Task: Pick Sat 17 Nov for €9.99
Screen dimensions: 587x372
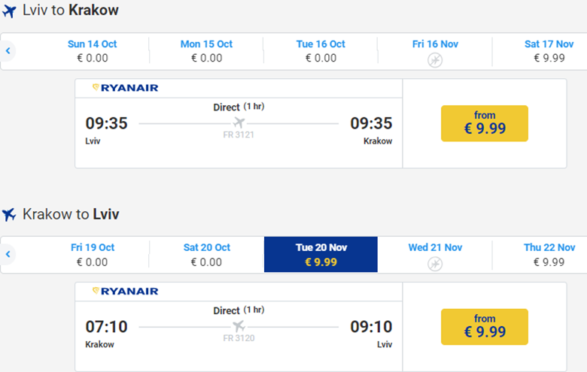Action: [x=549, y=51]
